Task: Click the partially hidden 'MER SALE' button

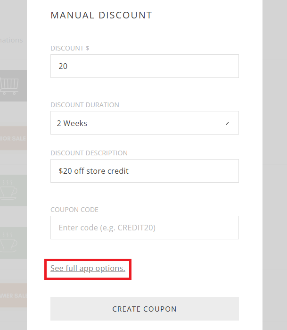Action: pos(13,295)
